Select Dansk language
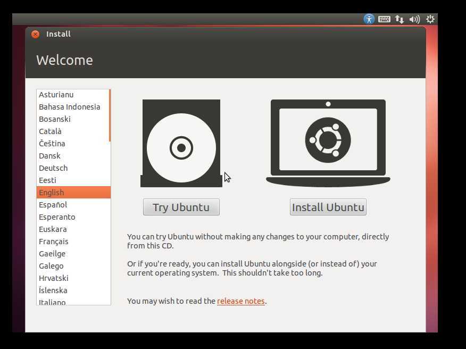 tap(73, 156)
